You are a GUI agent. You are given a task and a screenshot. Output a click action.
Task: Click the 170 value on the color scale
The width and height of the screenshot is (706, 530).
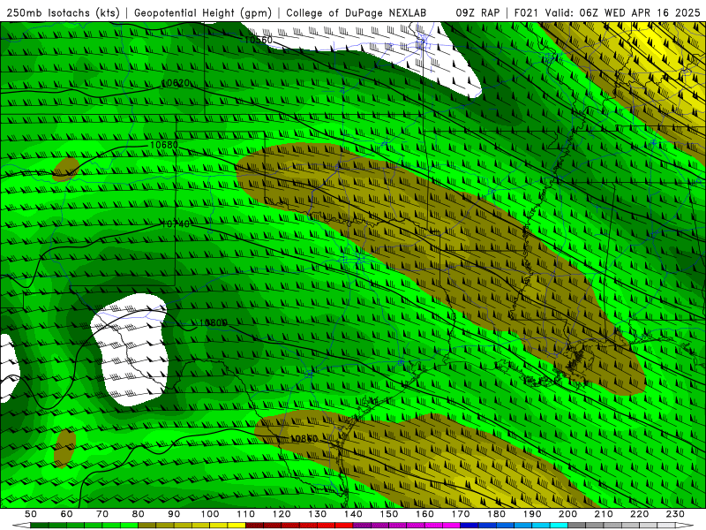click(x=461, y=514)
